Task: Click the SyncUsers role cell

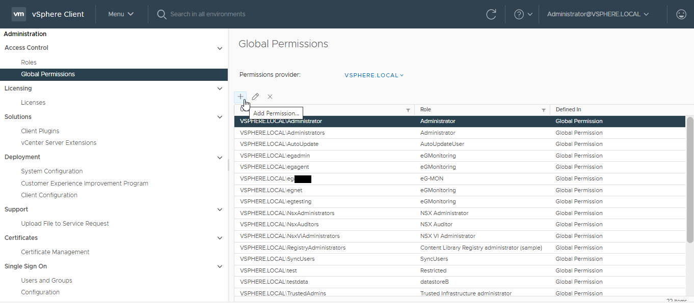Action: 434,259
